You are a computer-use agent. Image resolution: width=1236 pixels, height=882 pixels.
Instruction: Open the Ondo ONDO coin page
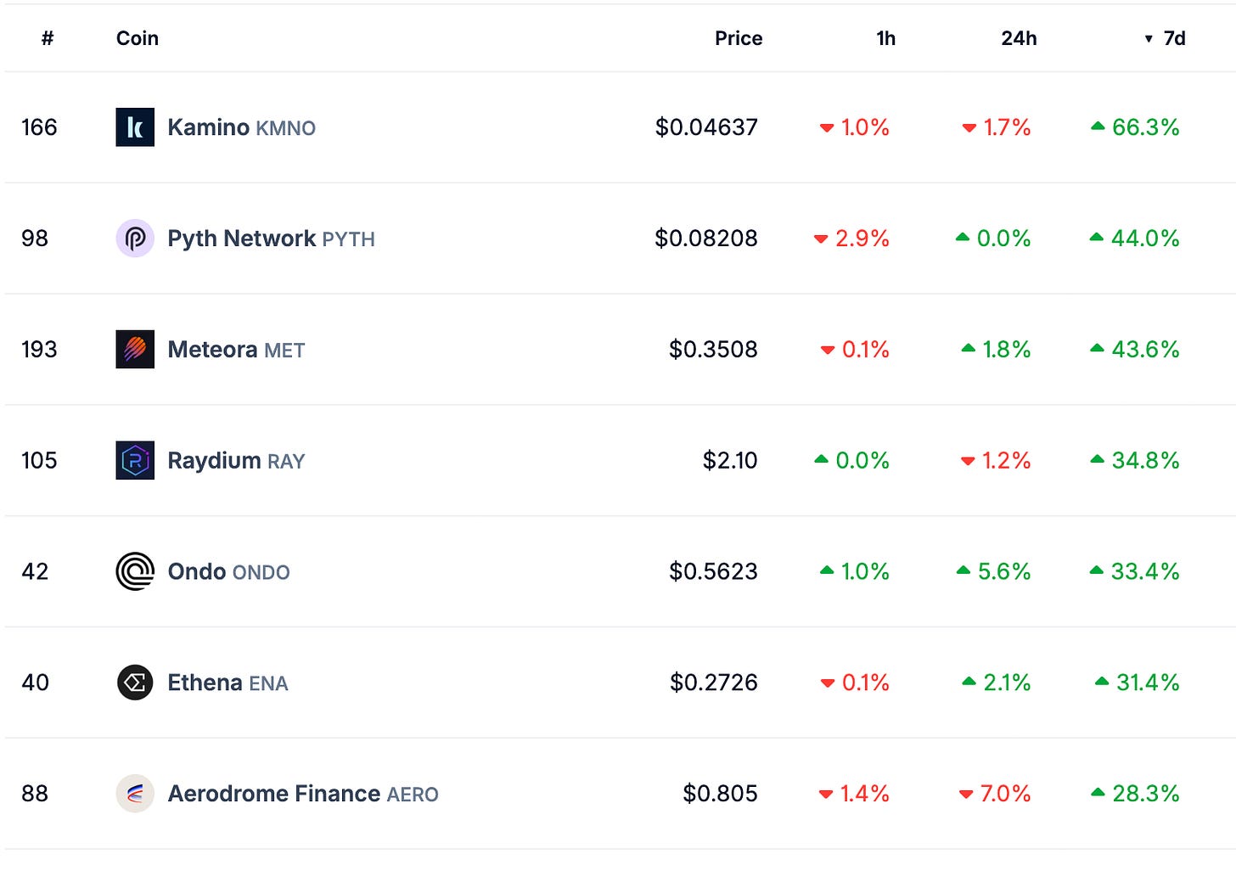pos(229,571)
